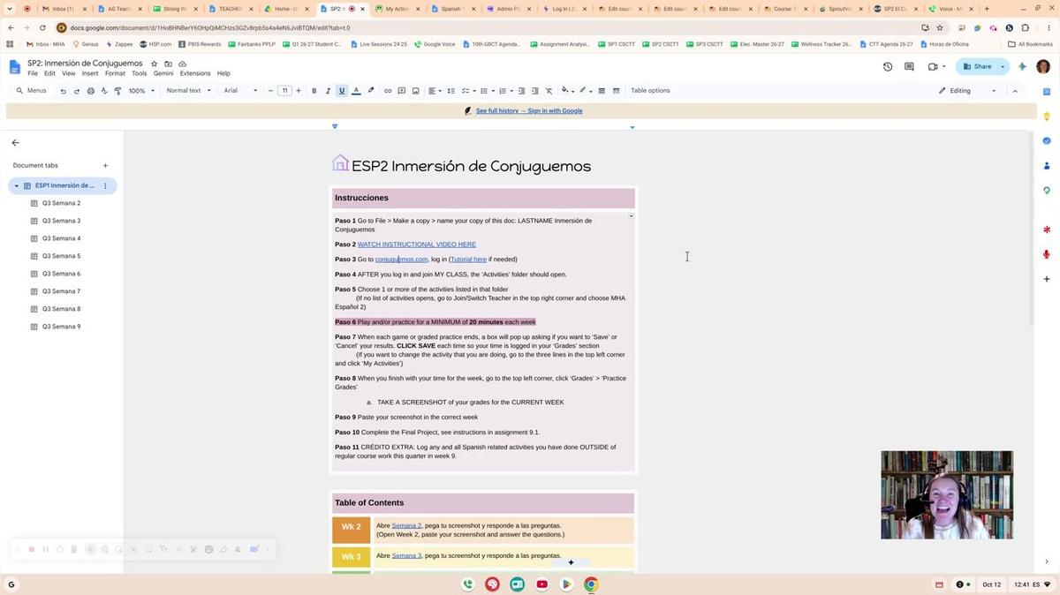Open the text alignment dropdown
This screenshot has height=595, width=1060.
click(434, 91)
